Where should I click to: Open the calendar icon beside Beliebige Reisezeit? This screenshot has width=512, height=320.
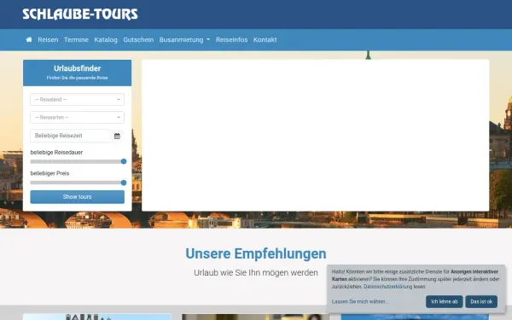pos(117,136)
